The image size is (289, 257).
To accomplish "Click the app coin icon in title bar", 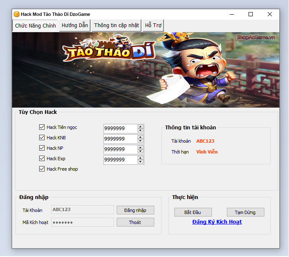I will tap(16, 14).
